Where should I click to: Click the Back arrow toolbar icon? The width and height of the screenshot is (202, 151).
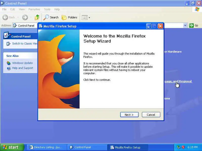coord(5,17)
